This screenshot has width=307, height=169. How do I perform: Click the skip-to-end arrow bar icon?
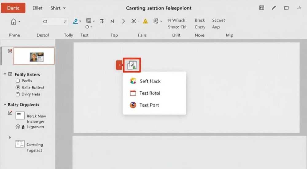(112, 21)
